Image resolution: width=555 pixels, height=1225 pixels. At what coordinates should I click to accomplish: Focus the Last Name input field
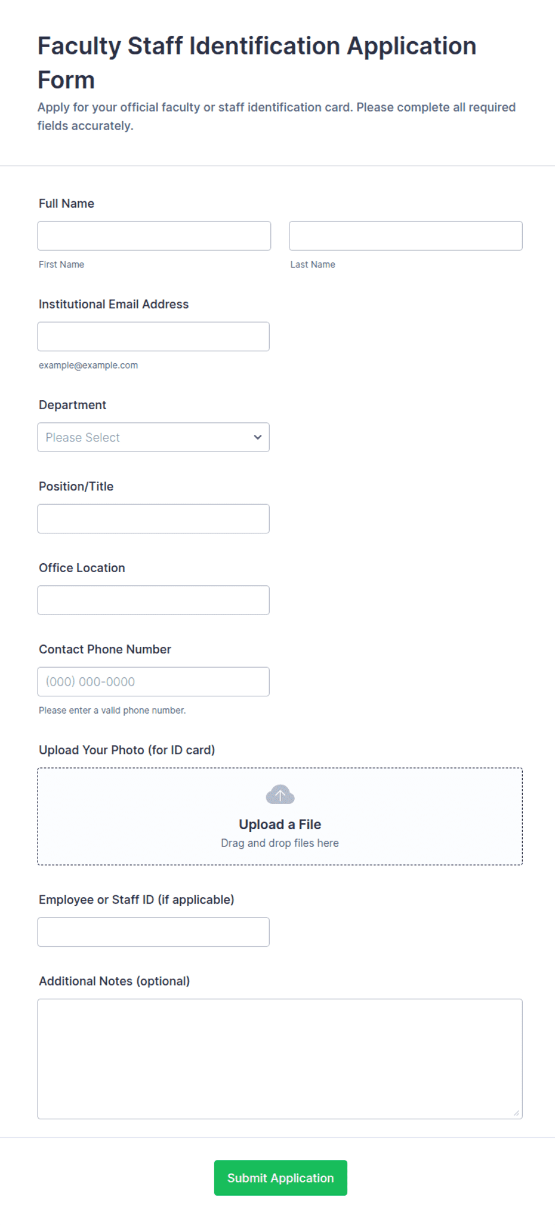pyautogui.click(x=406, y=236)
